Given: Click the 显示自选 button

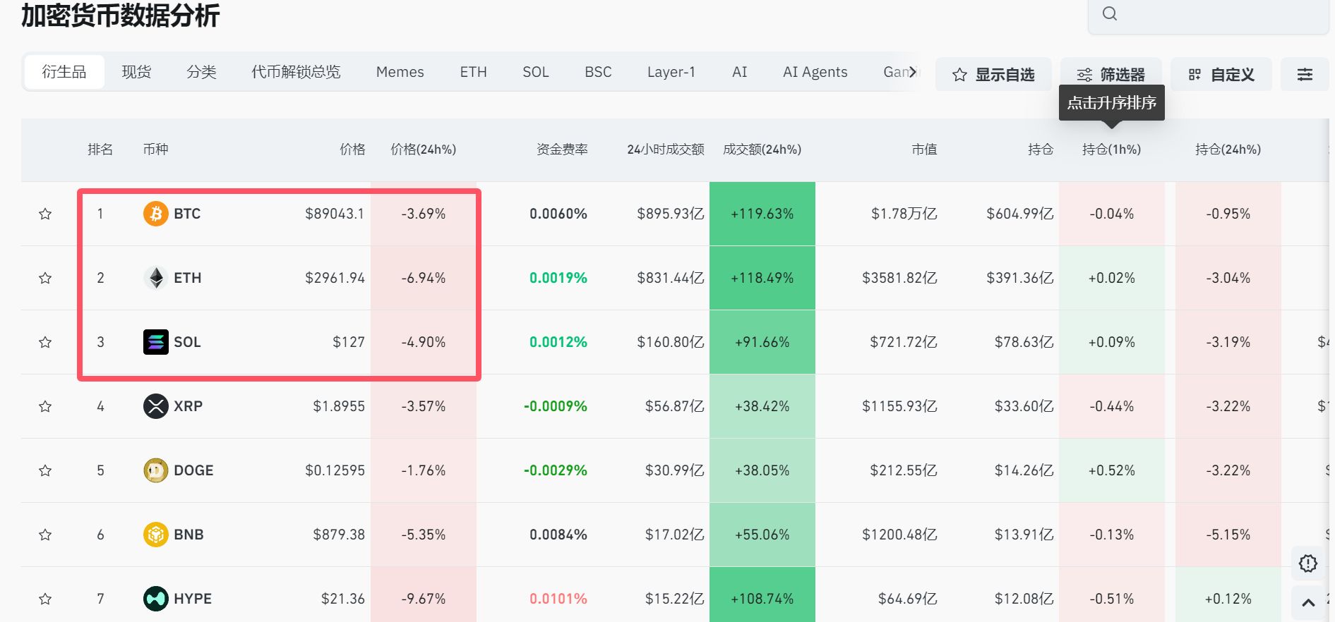Looking at the screenshot, I should click(x=993, y=75).
